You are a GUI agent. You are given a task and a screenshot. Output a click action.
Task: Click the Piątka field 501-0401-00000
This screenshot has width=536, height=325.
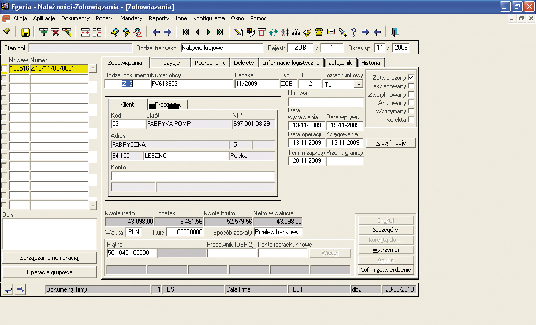pos(131,253)
